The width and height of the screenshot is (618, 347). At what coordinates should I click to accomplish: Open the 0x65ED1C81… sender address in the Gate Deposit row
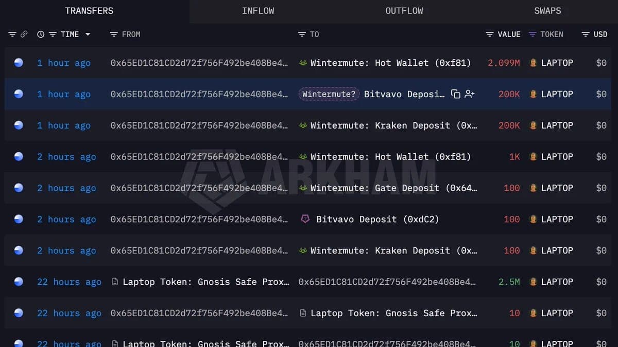coord(199,188)
